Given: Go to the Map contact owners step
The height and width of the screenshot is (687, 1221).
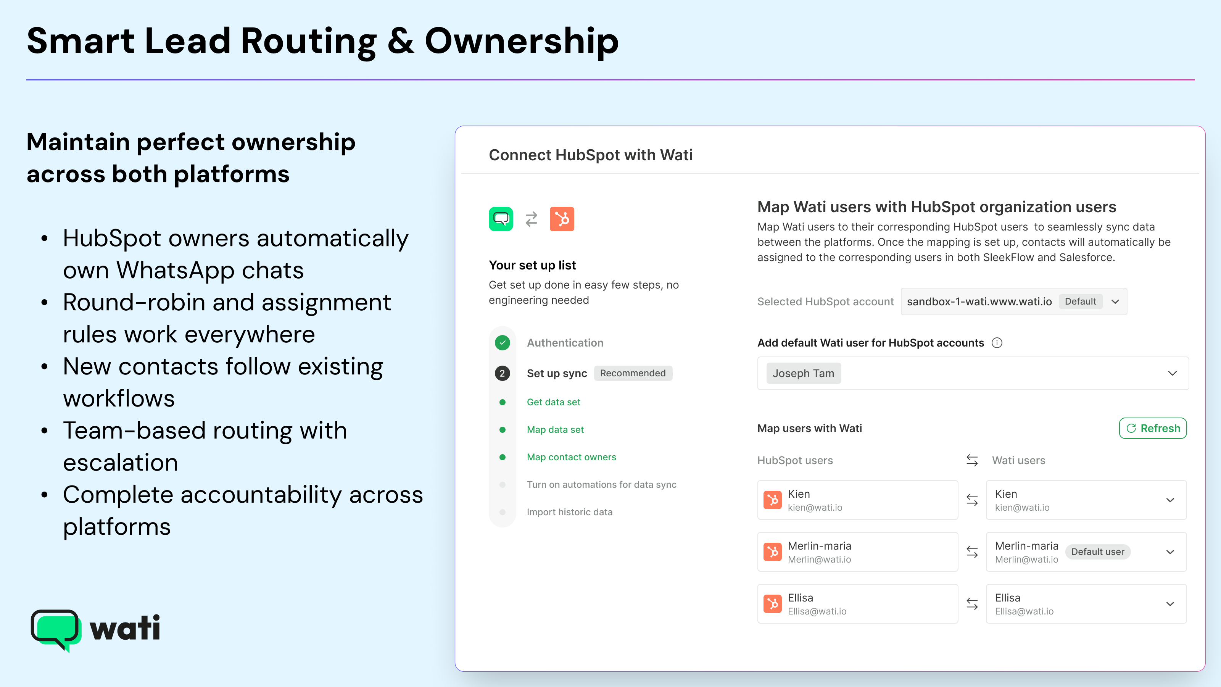Looking at the screenshot, I should (571, 457).
